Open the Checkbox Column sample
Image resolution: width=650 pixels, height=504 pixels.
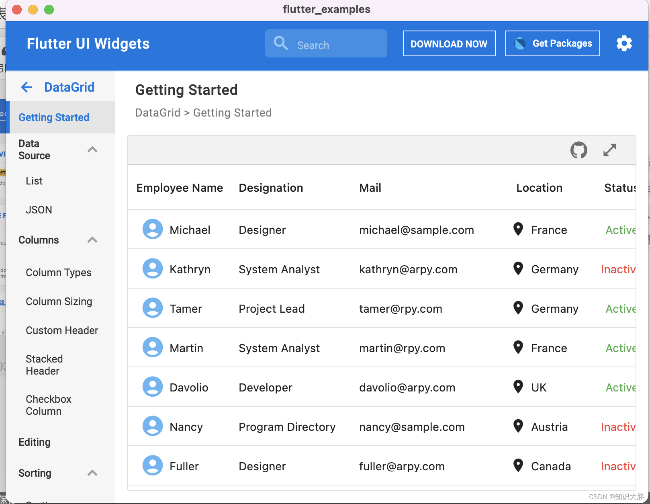click(x=49, y=405)
